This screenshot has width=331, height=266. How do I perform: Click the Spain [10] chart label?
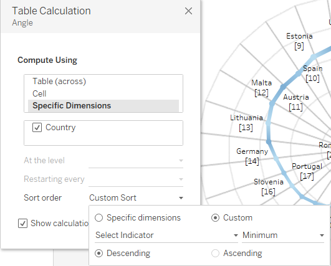(313, 74)
